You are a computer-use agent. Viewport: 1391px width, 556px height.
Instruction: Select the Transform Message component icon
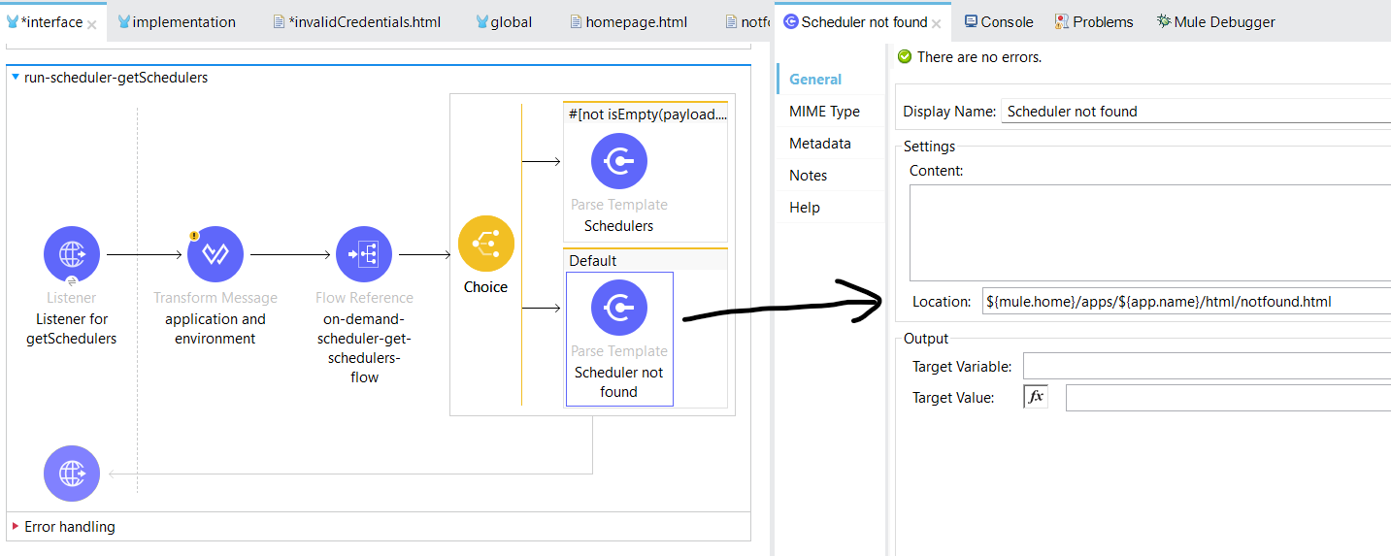pyautogui.click(x=215, y=255)
